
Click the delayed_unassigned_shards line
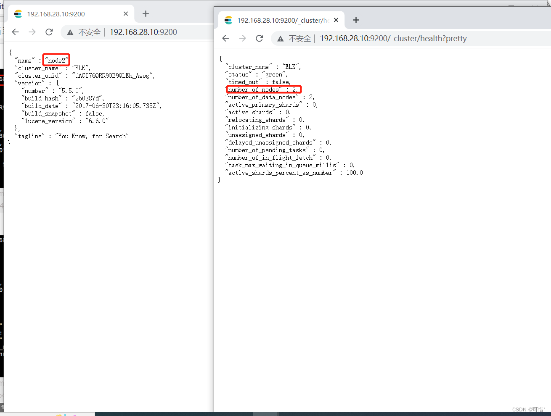coord(278,142)
